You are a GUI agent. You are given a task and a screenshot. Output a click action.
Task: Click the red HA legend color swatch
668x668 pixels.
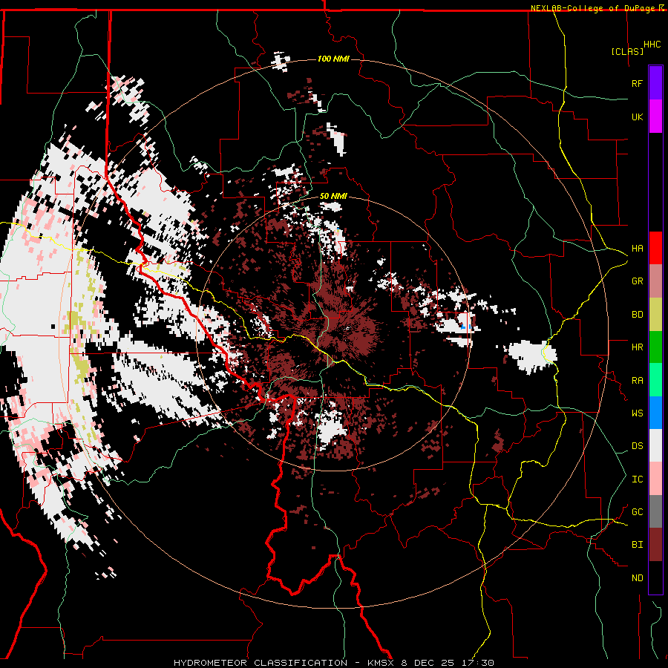655,248
